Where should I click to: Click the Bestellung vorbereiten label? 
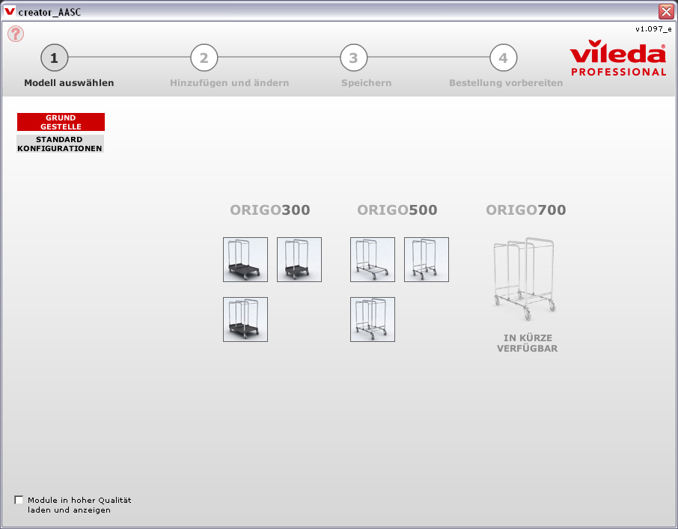pos(506,83)
